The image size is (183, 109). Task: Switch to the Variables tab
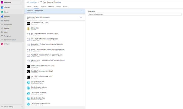[x=43, y=7]
